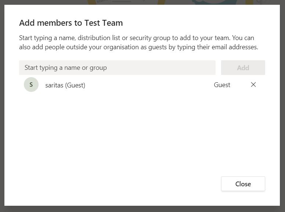The height and width of the screenshot is (212, 285).
Task: Remove saritas from the member list
Action: click(253, 85)
